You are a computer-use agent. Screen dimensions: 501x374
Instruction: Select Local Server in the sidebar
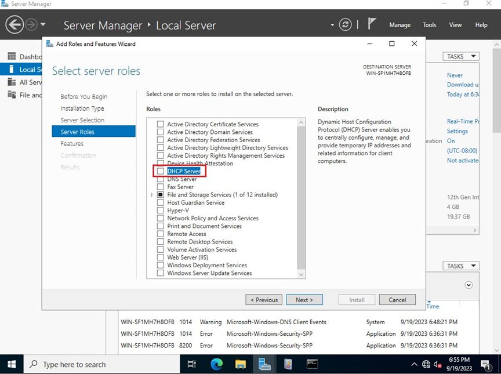coord(21,70)
